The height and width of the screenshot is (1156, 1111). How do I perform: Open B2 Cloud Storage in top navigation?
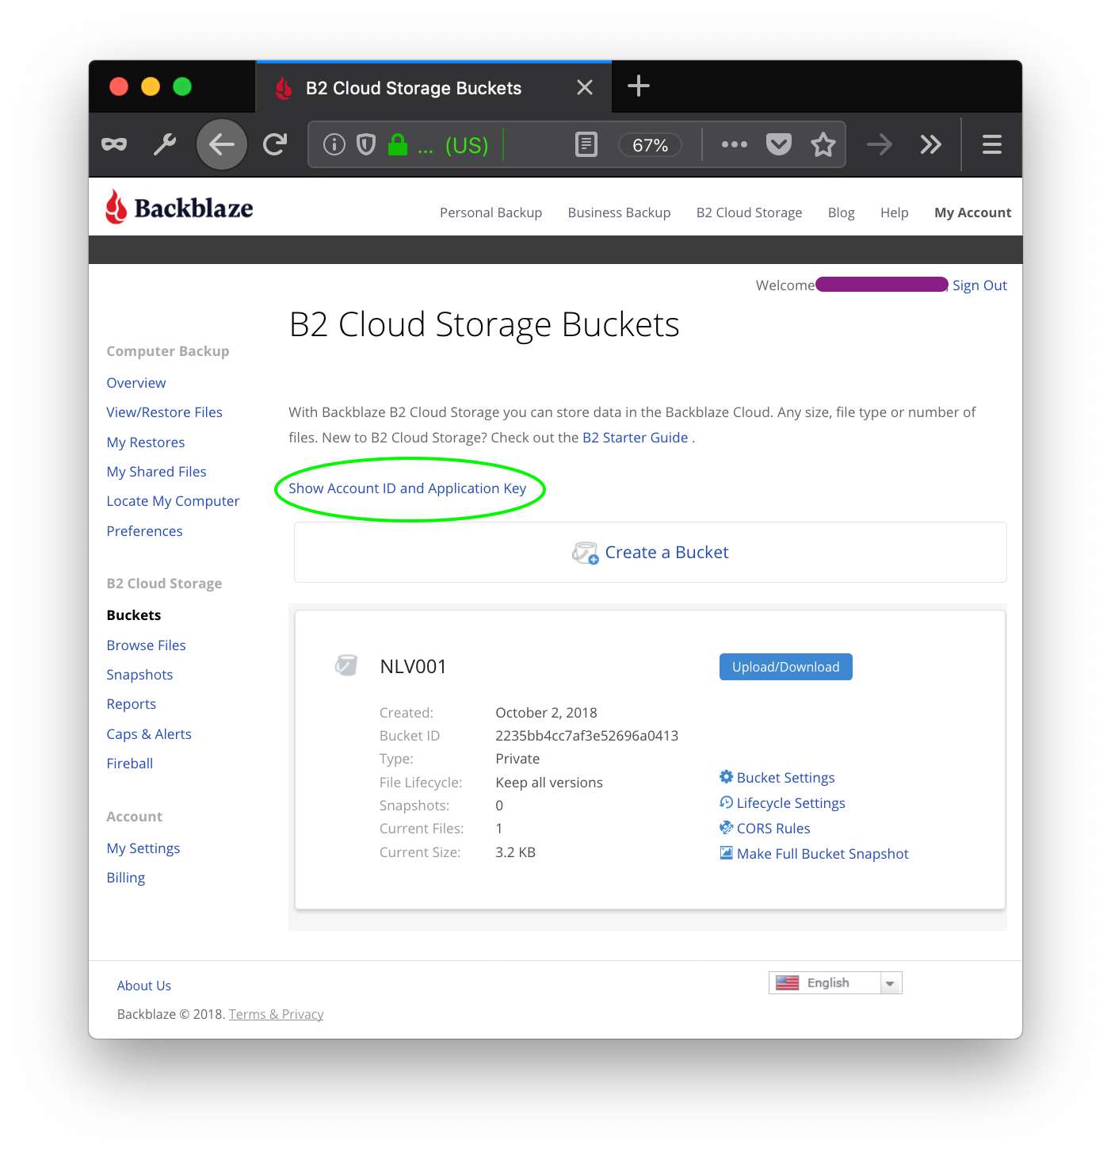click(x=750, y=212)
